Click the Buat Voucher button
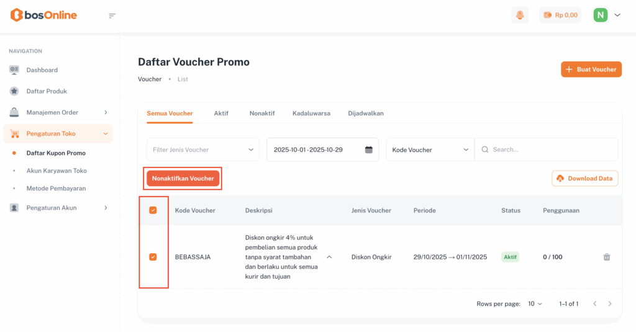 591,70
